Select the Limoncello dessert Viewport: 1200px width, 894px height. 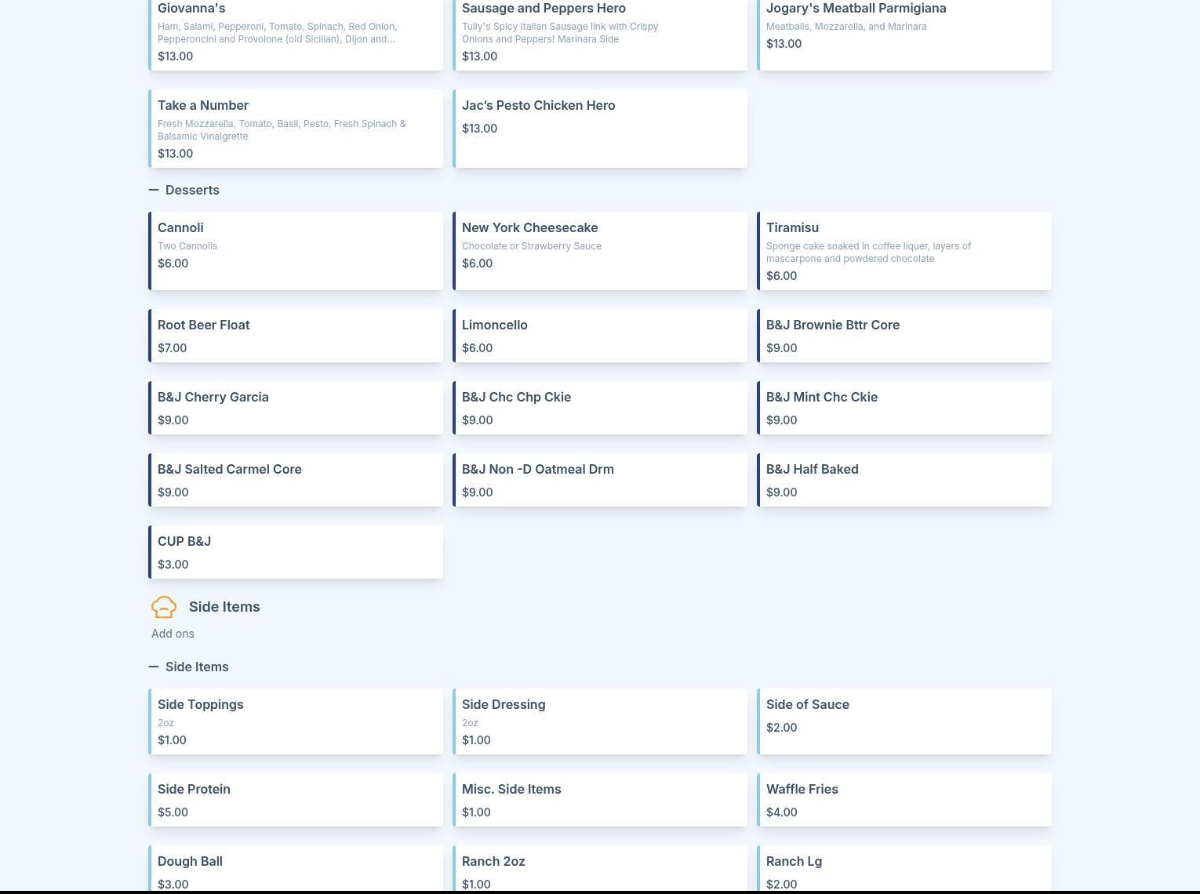[x=600, y=336]
